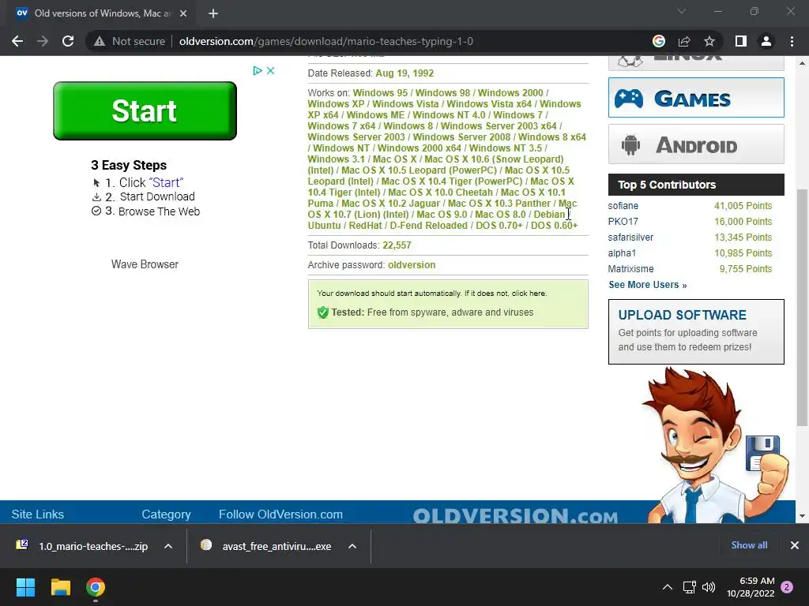The image size is (809, 606).
Task: Open the Chrome profile menu
Action: pyautogui.click(x=766, y=41)
